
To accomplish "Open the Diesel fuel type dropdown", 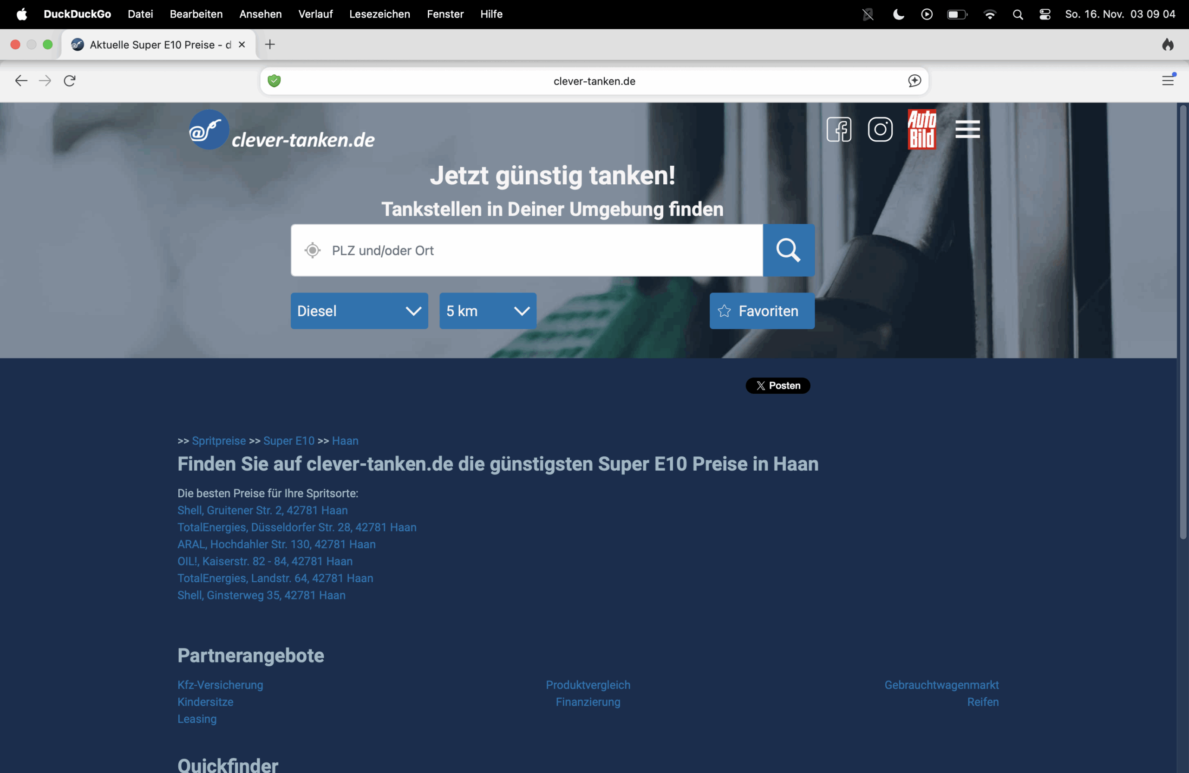I will tap(359, 311).
